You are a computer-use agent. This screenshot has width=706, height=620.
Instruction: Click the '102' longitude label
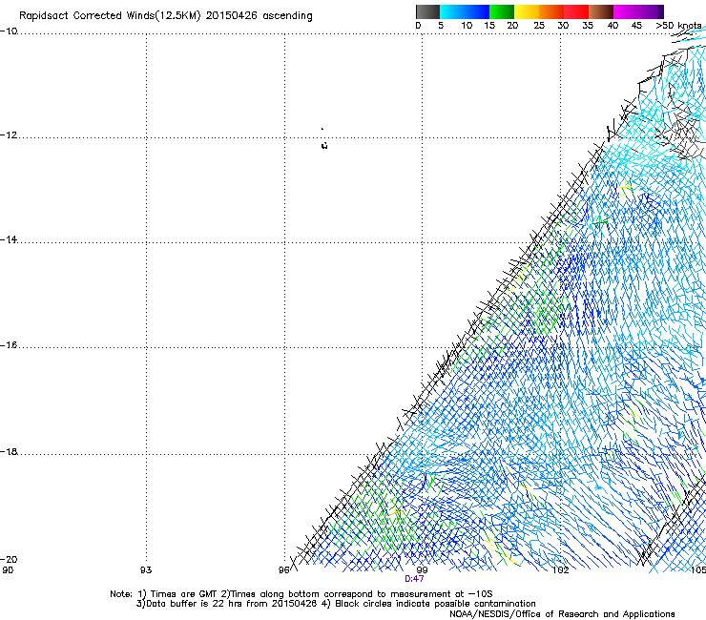(x=560, y=570)
